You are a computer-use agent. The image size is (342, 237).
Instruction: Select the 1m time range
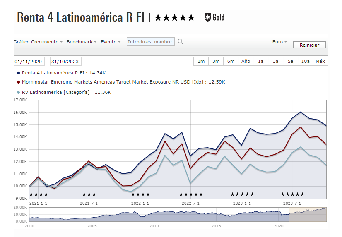[201, 62]
